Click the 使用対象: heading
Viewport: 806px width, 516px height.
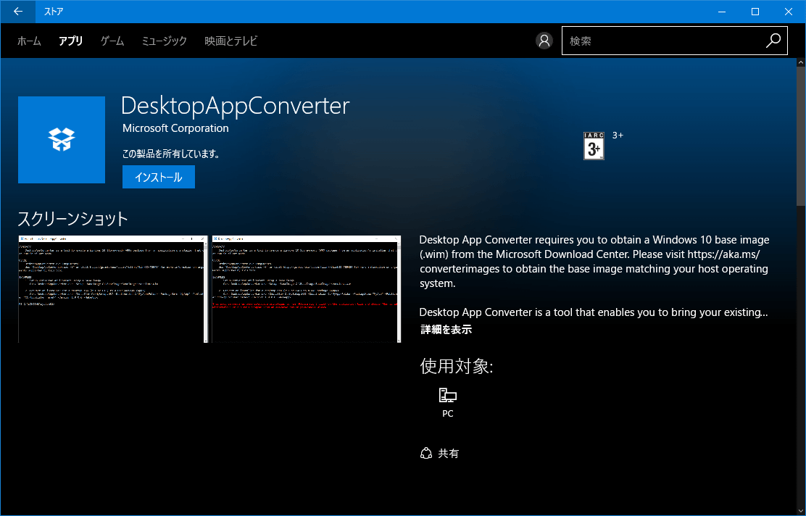tap(457, 367)
